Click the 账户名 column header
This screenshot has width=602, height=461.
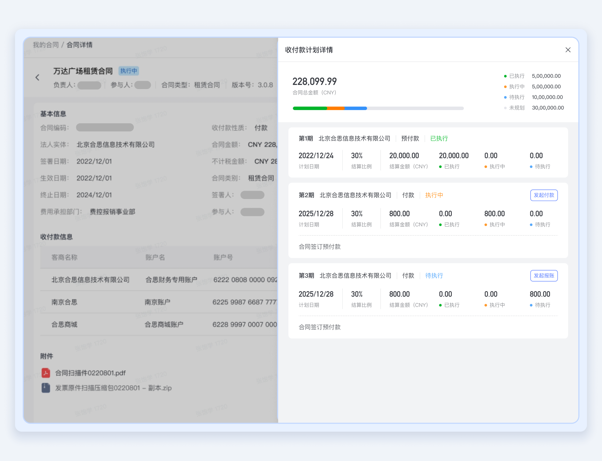pos(155,257)
